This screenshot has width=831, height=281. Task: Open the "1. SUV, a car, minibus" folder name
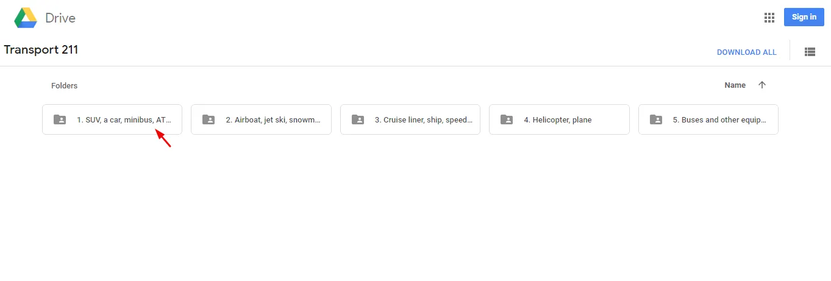124,120
